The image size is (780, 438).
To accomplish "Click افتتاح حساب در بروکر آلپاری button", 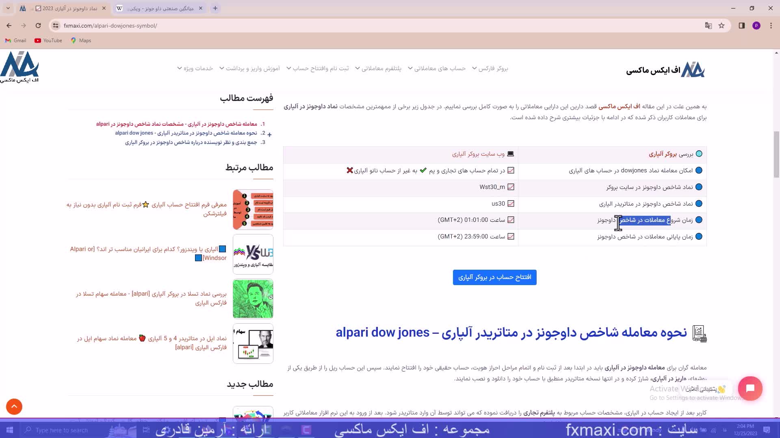I will (x=494, y=277).
